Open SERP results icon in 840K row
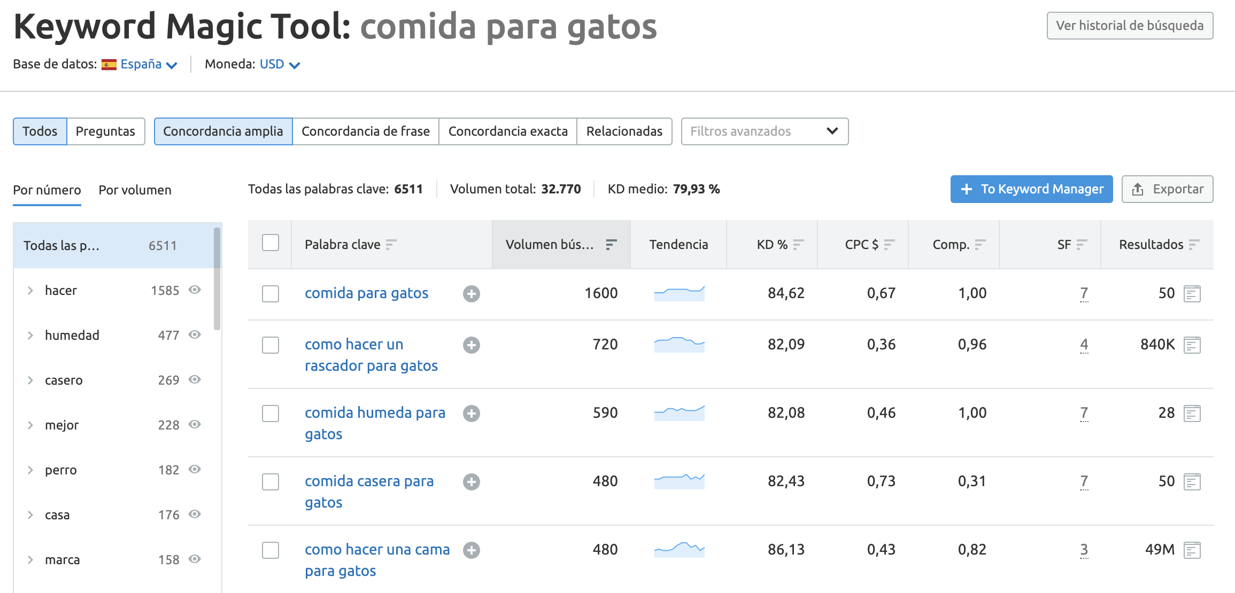1235x593 pixels. click(1192, 345)
